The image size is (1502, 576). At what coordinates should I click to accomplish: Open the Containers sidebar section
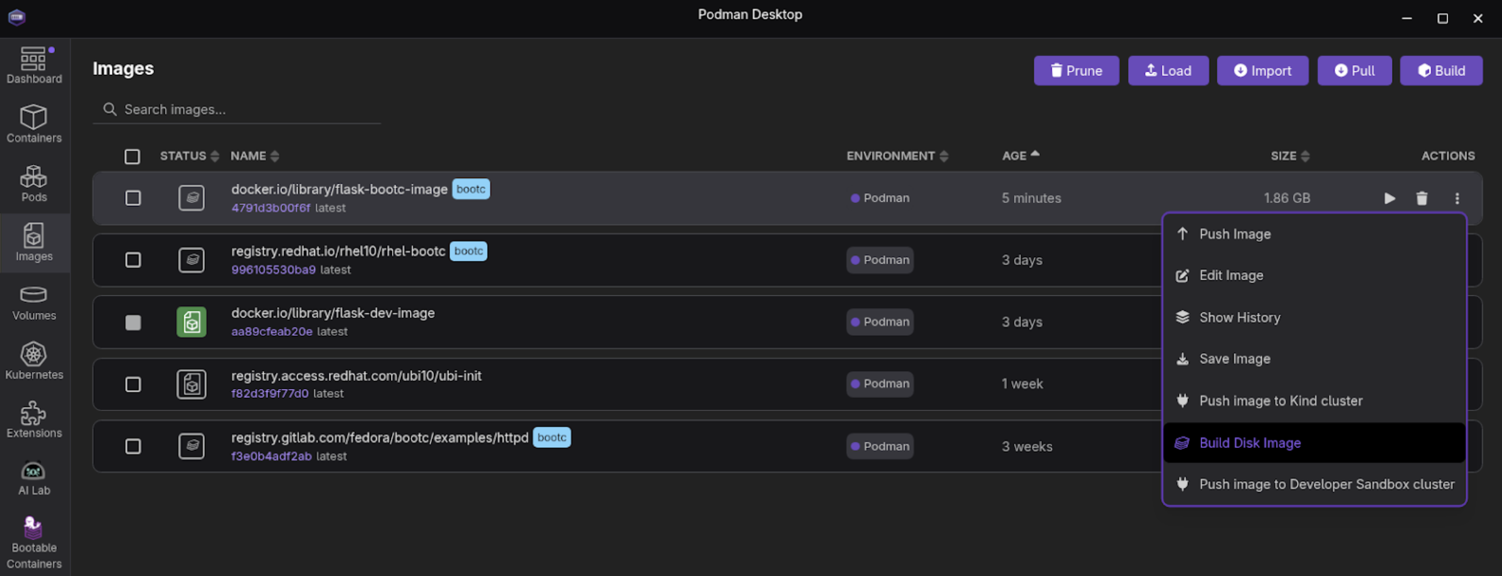click(x=34, y=124)
